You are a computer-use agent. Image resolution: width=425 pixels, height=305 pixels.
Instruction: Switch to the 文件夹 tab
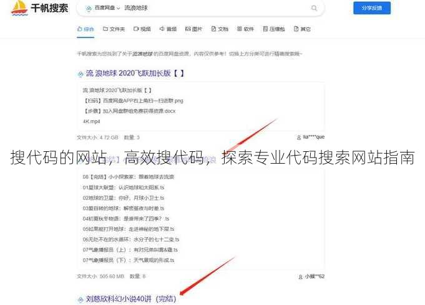pos(114,29)
